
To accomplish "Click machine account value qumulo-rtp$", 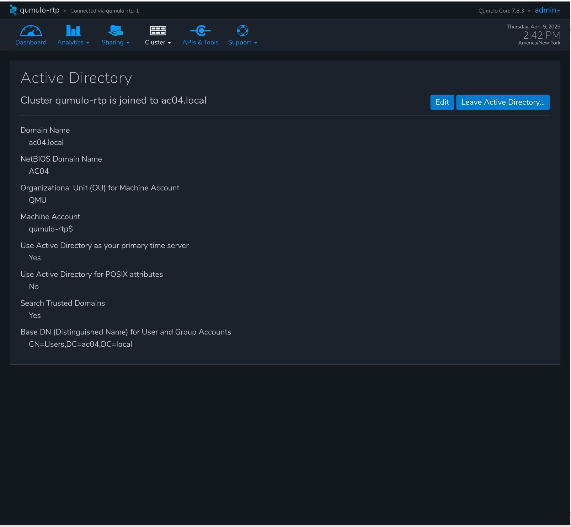I will (51, 229).
